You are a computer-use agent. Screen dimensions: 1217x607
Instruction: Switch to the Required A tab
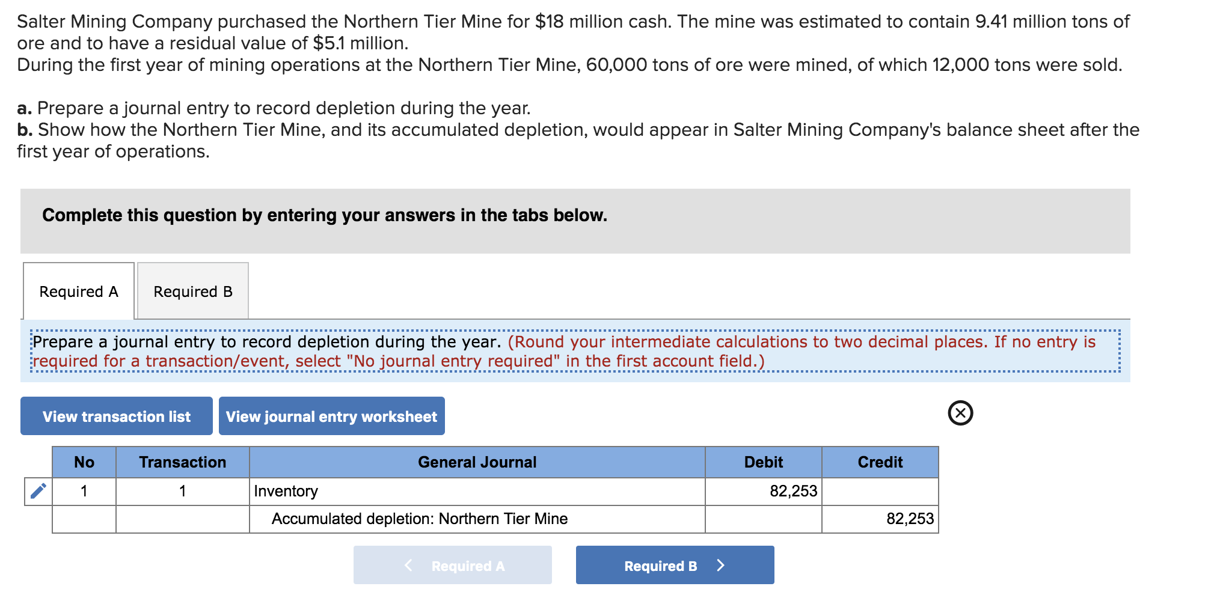[x=78, y=291]
